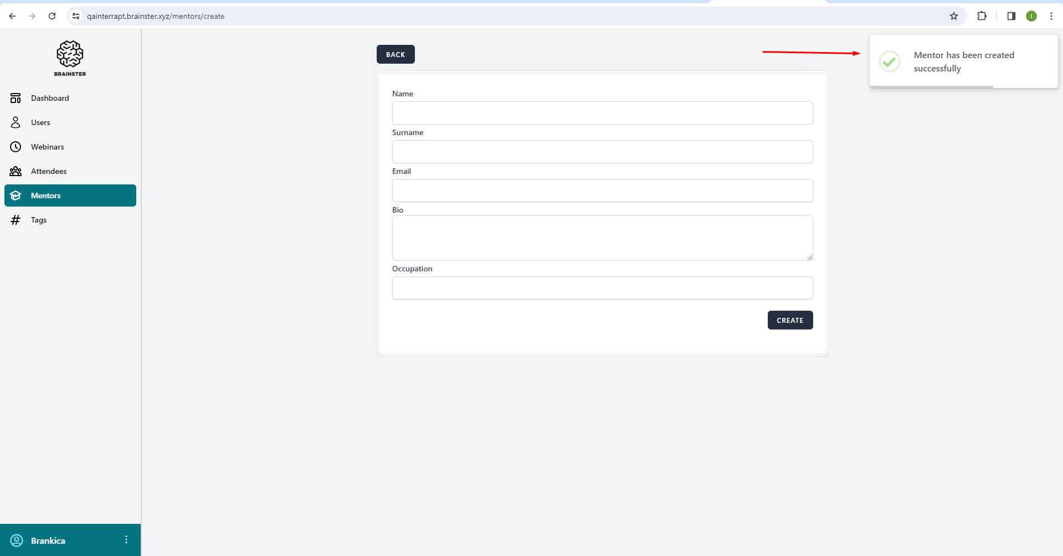Click the Tags hashtag icon
1063x556 pixels.
(x=16, y=220)
